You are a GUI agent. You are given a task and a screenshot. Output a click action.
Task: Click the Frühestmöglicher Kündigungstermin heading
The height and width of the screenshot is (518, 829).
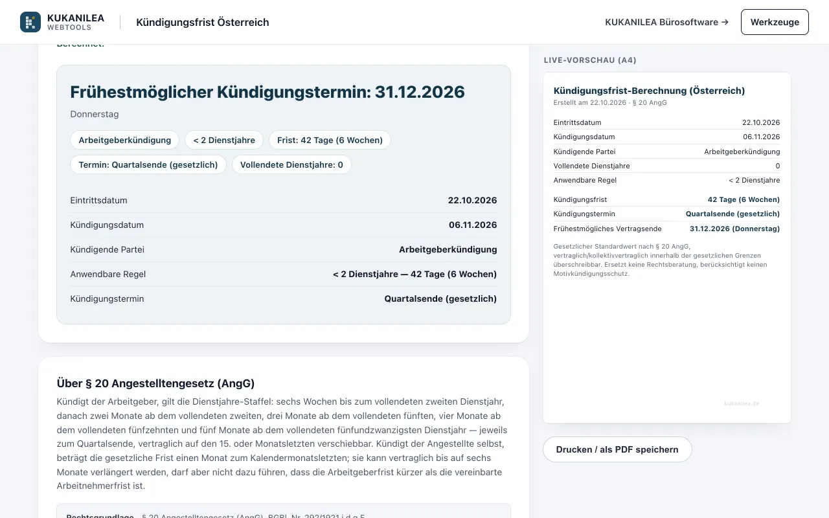[267, 92]
